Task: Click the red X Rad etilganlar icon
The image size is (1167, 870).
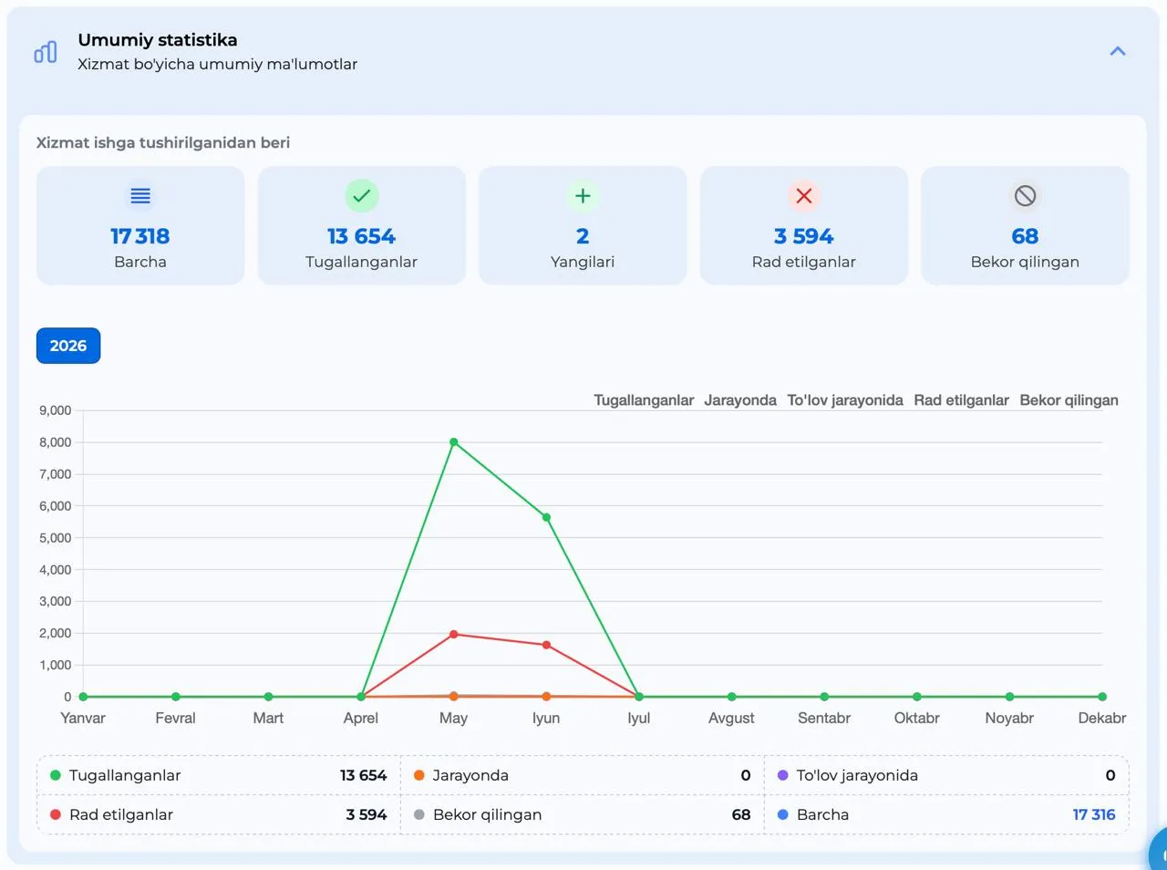Action: tap(804, 196)
